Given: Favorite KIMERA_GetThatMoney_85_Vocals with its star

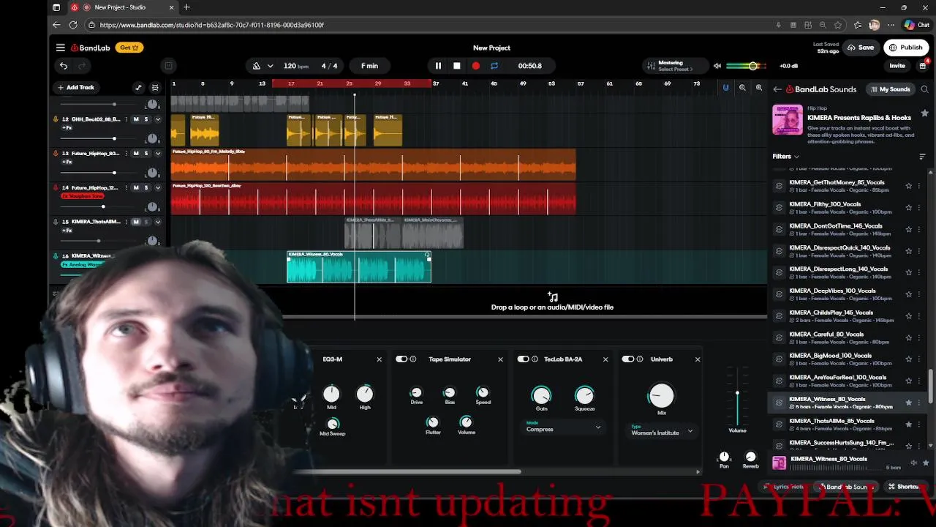Looking at the screenshot, I should tap(909, 186).
